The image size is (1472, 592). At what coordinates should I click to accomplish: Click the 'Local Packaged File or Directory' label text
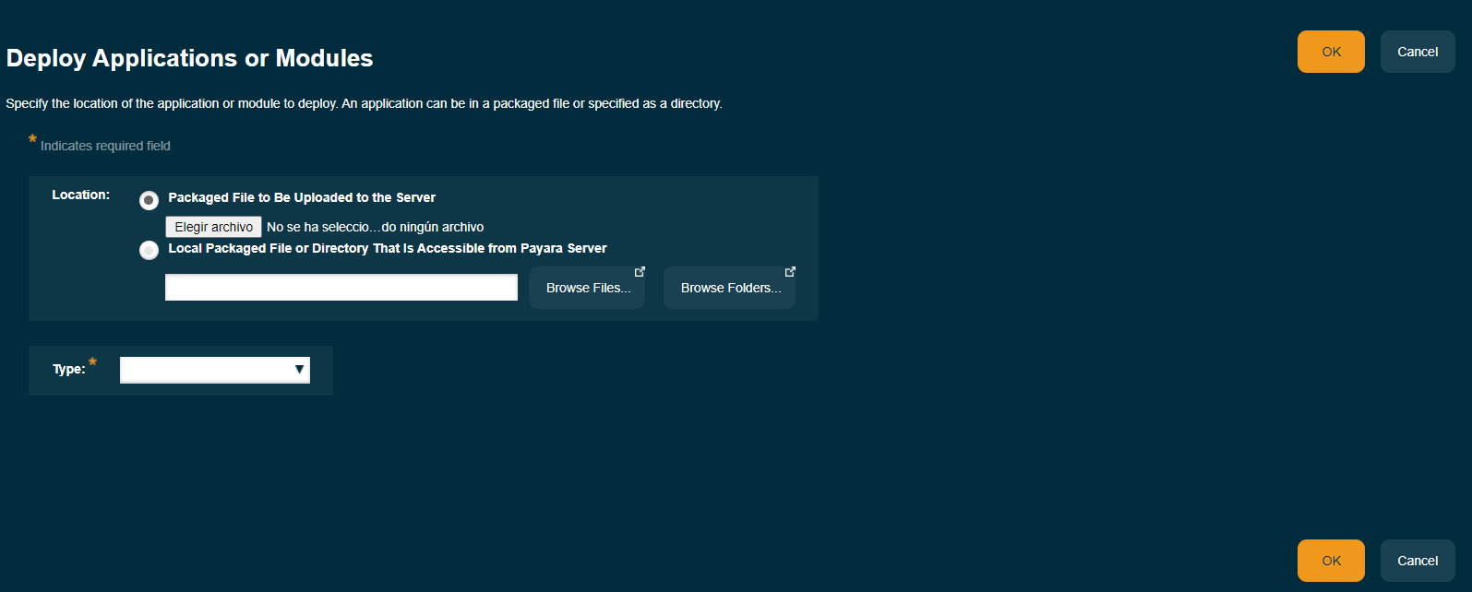click(387, 248)
